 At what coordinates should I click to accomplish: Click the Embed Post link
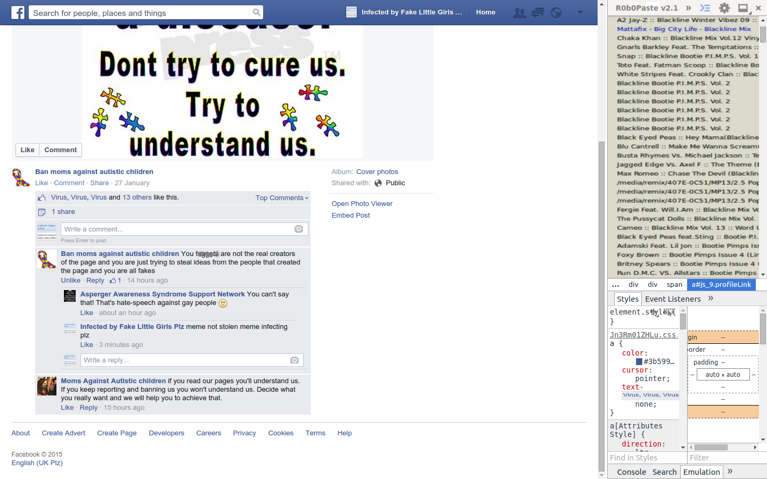pyautogui.click(x=350, y=216)
